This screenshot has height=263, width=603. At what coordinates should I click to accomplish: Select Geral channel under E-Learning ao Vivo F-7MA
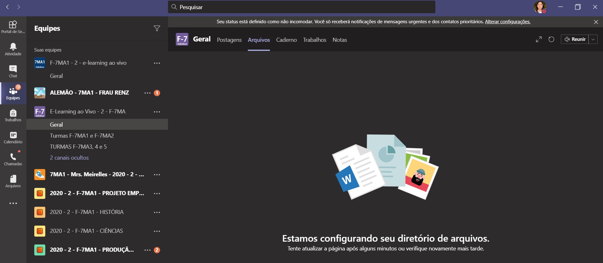pyautogui.click(x=97, y=124)
